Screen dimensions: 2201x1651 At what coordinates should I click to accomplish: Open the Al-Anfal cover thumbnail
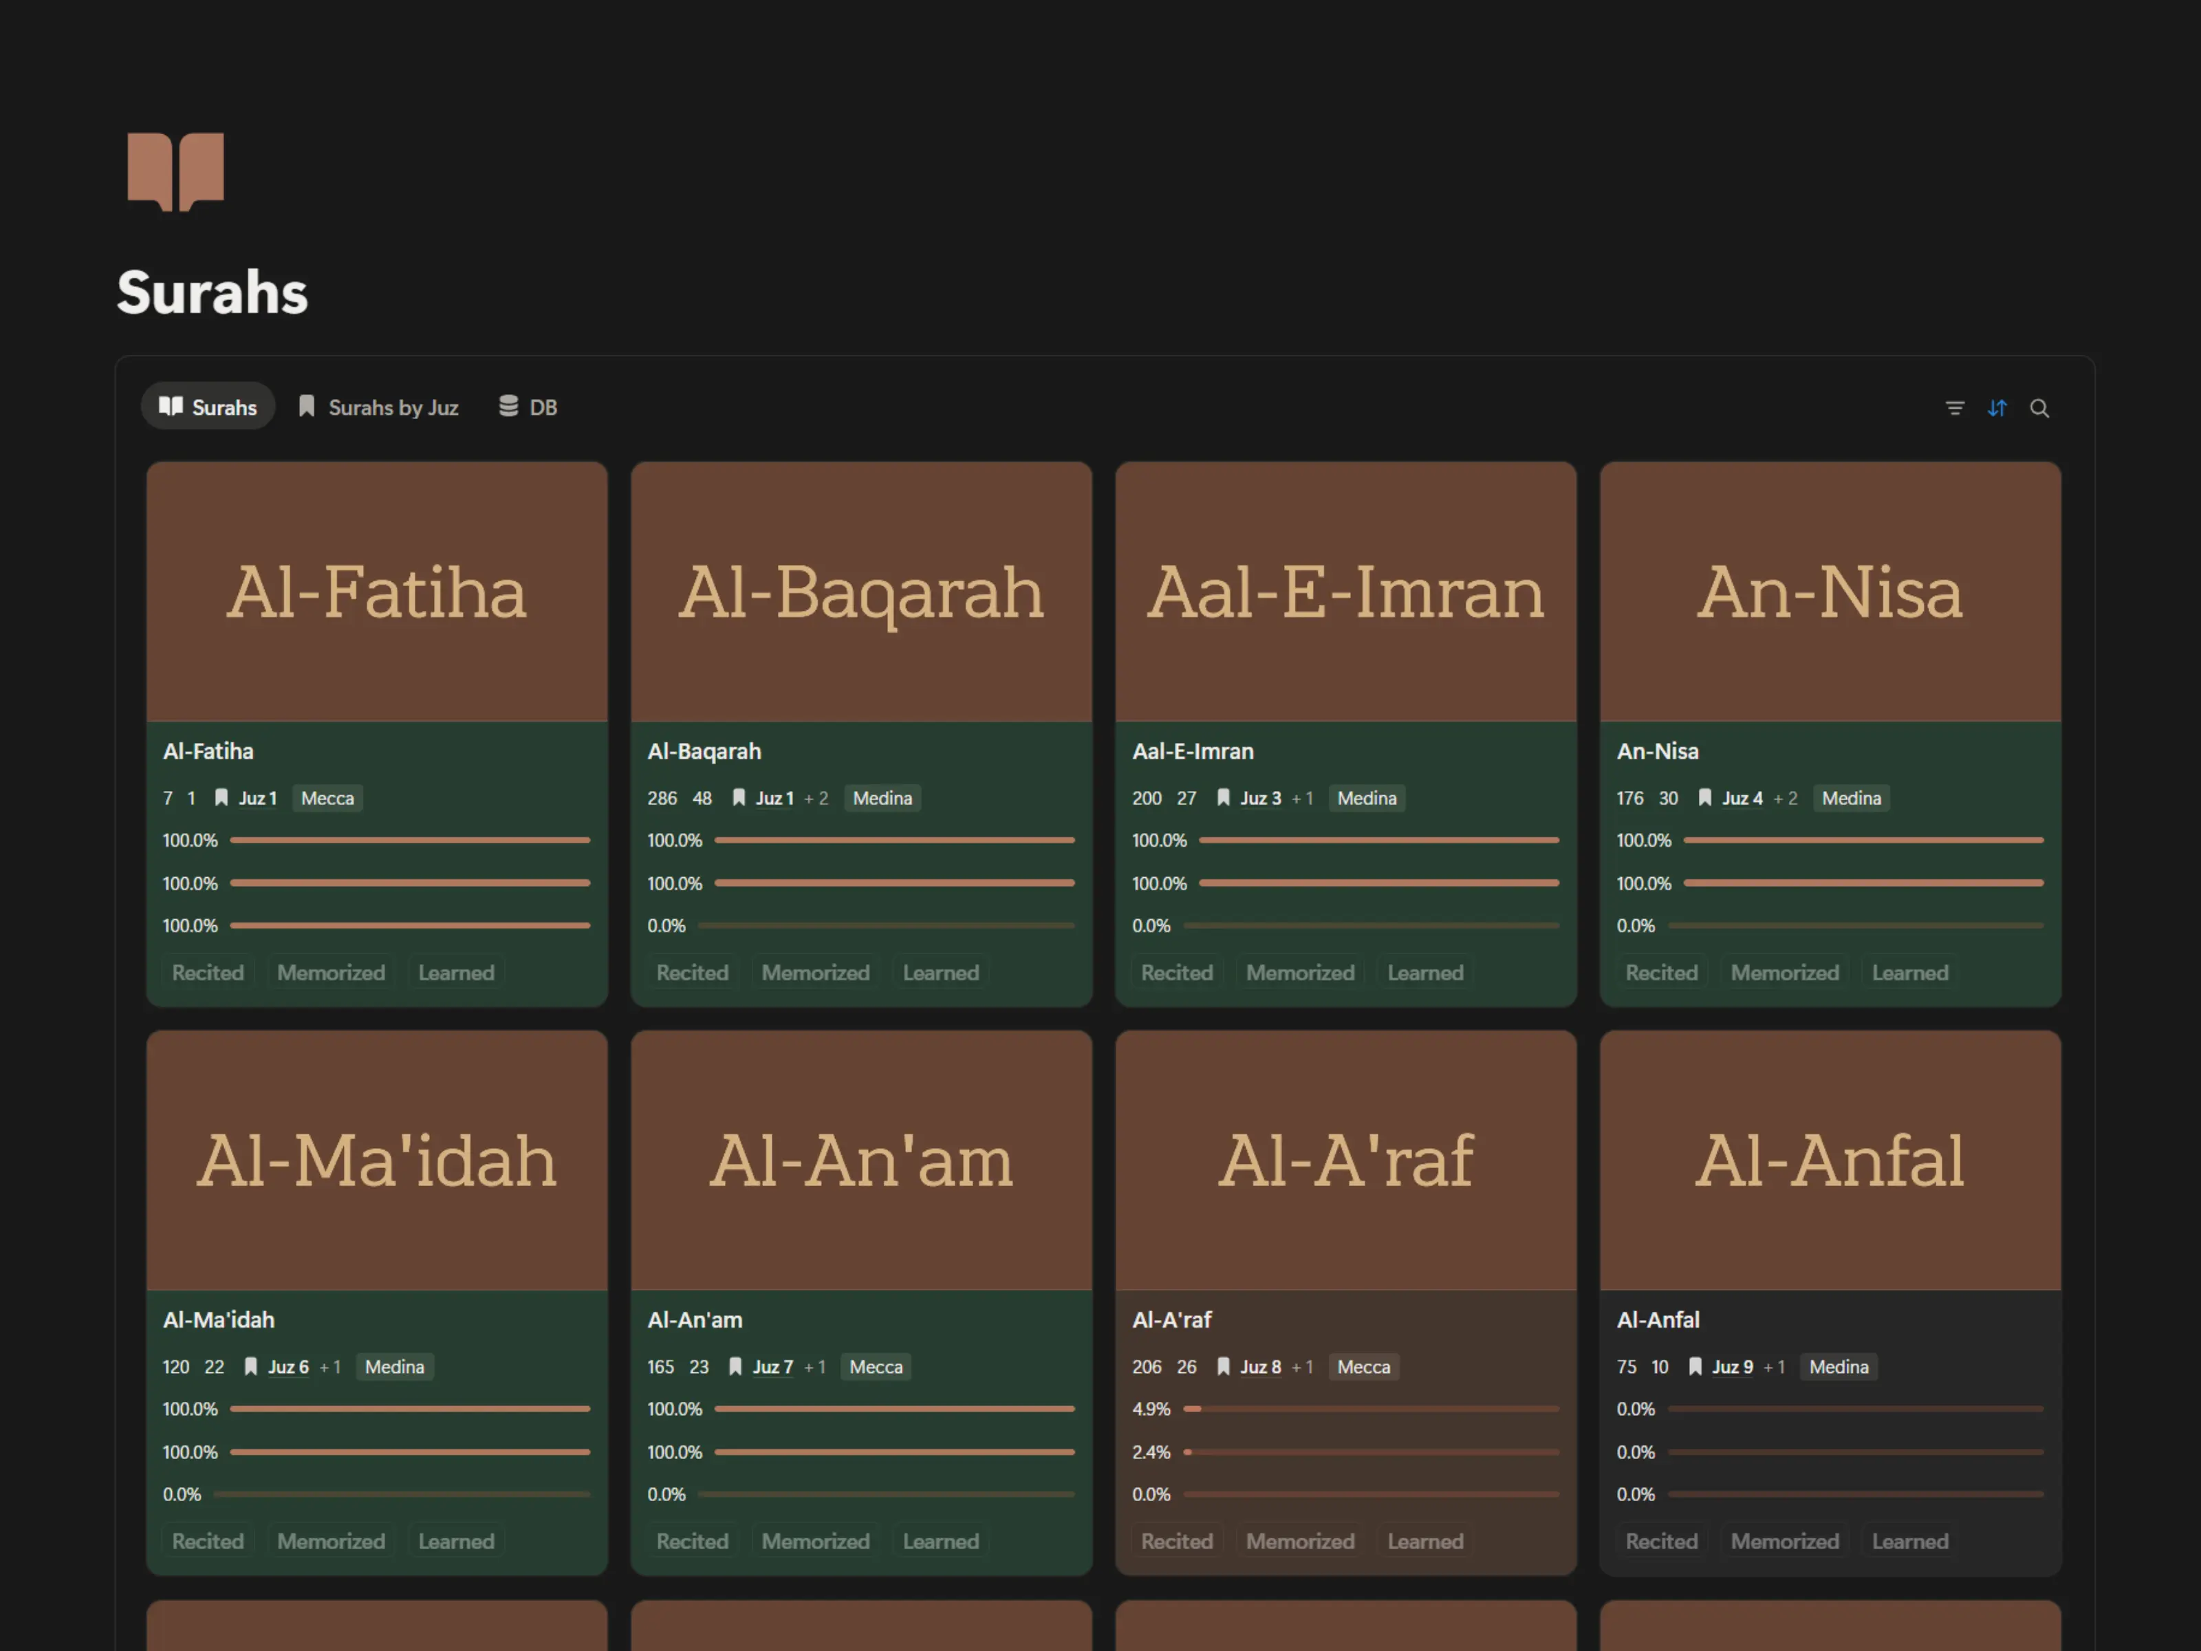(1830, 1161)
